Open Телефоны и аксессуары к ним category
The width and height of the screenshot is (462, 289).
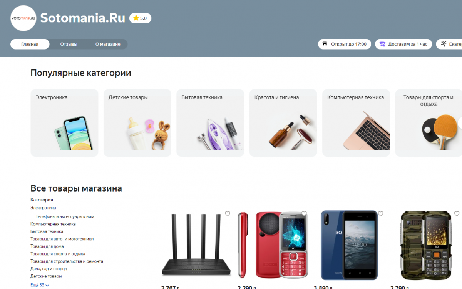pyautogui.click(x=65, y=216)
